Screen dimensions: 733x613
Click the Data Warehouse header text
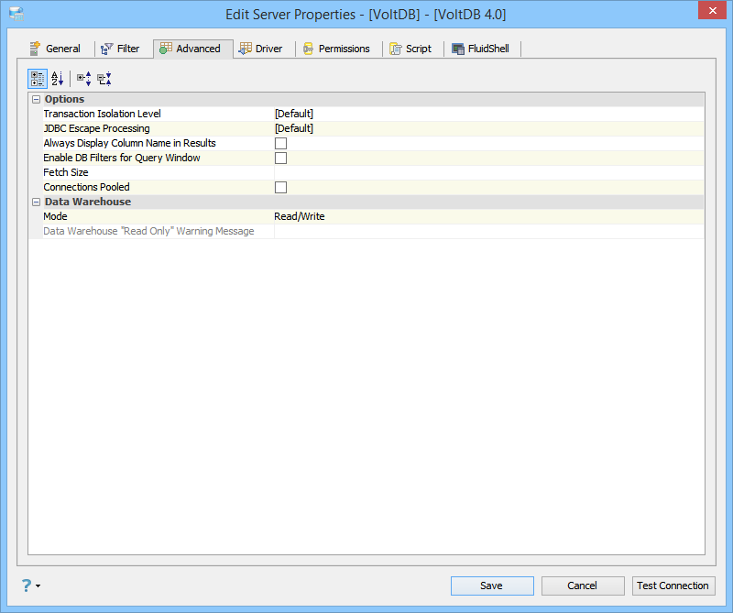(x=88, y=202)
